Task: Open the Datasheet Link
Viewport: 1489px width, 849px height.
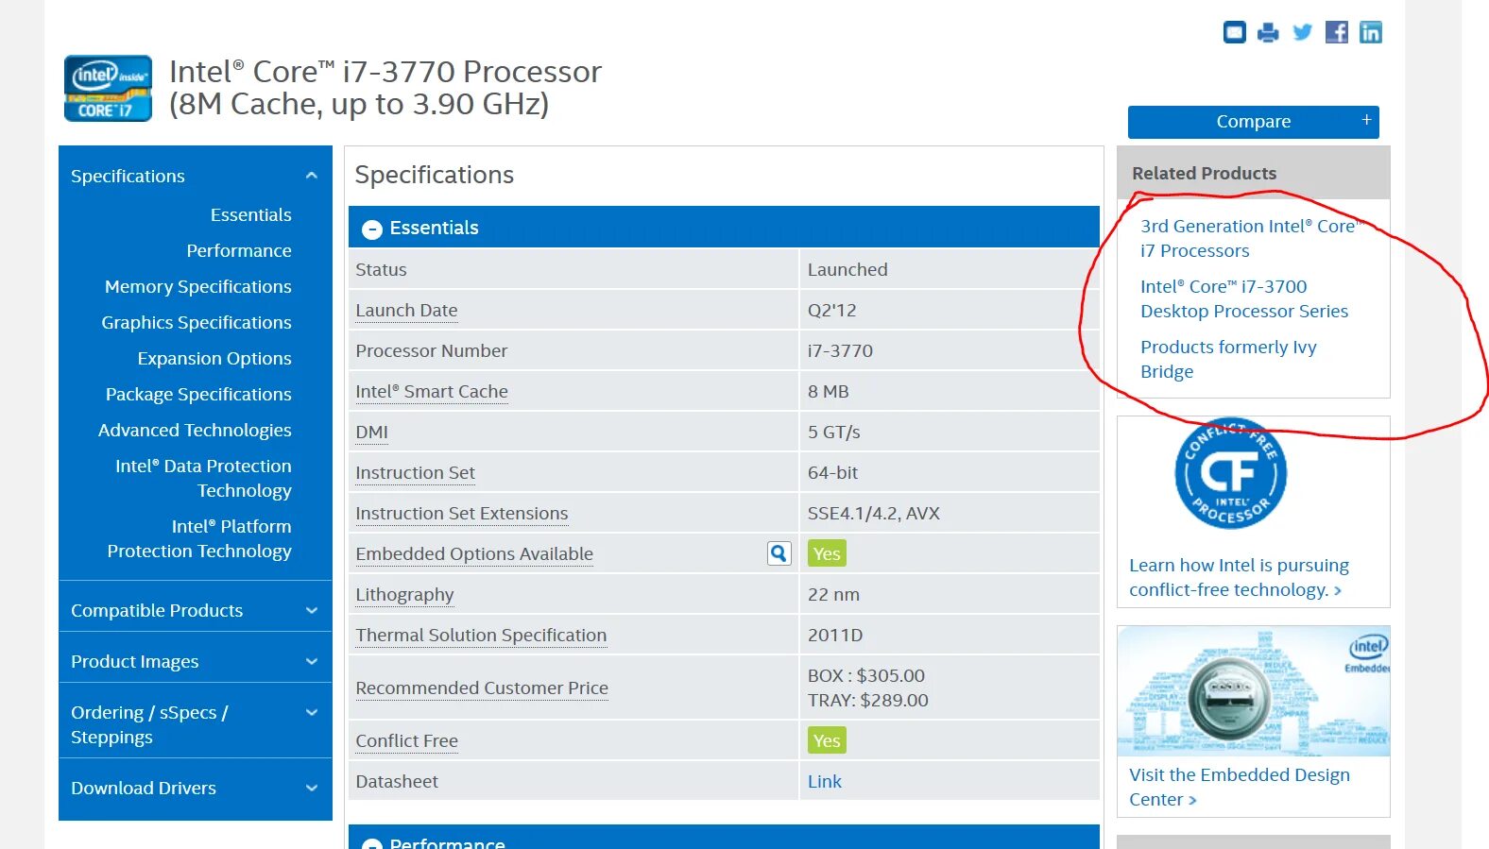Action: (824, 782)
